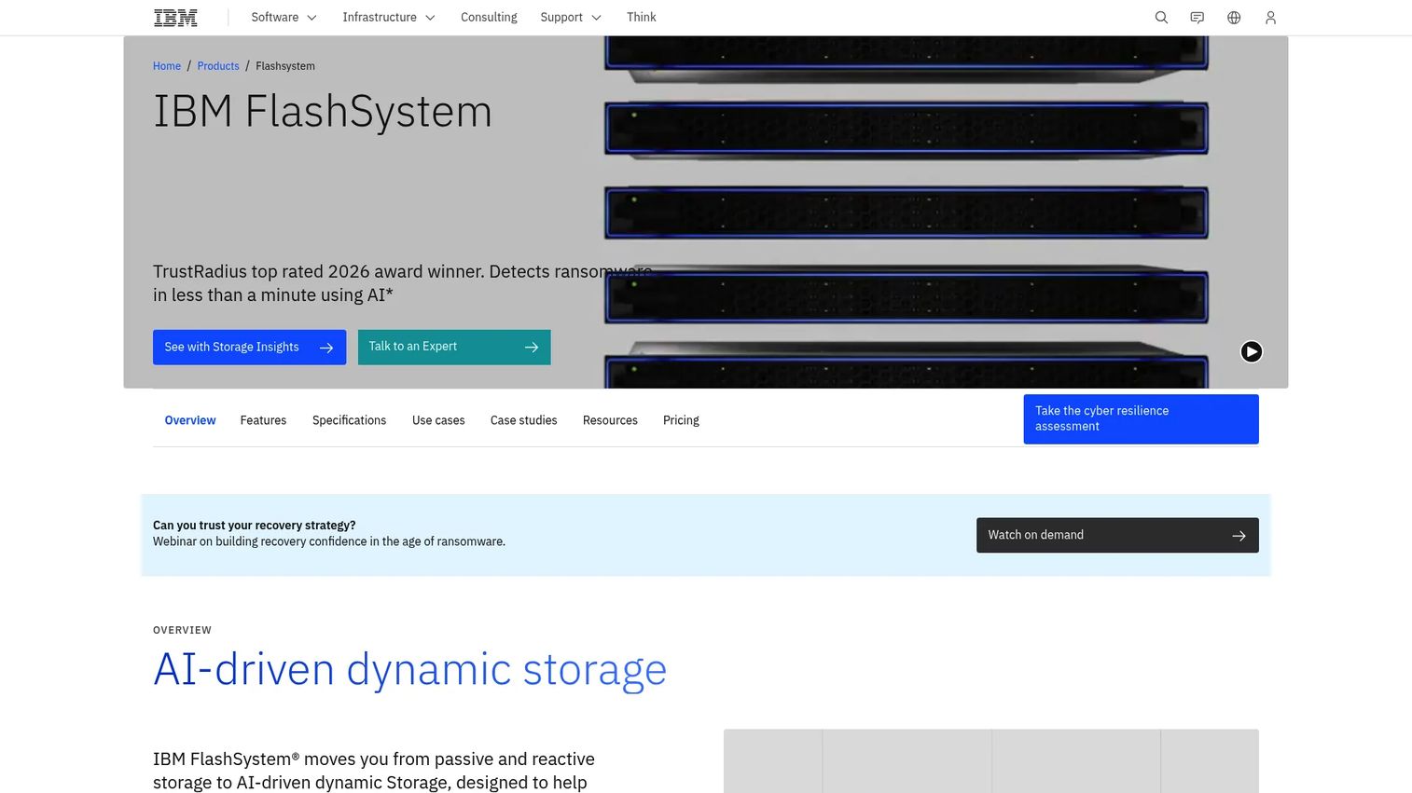1412x793 pixels.
Task: Open the chat contact icon
Action: coord(1197,18)
